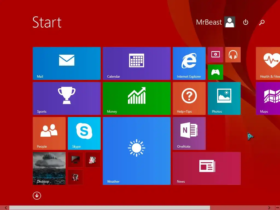Open the small red tile right of the monitor tile
Image resolution: width=280 pixels, height=210 pixels.
93,160
